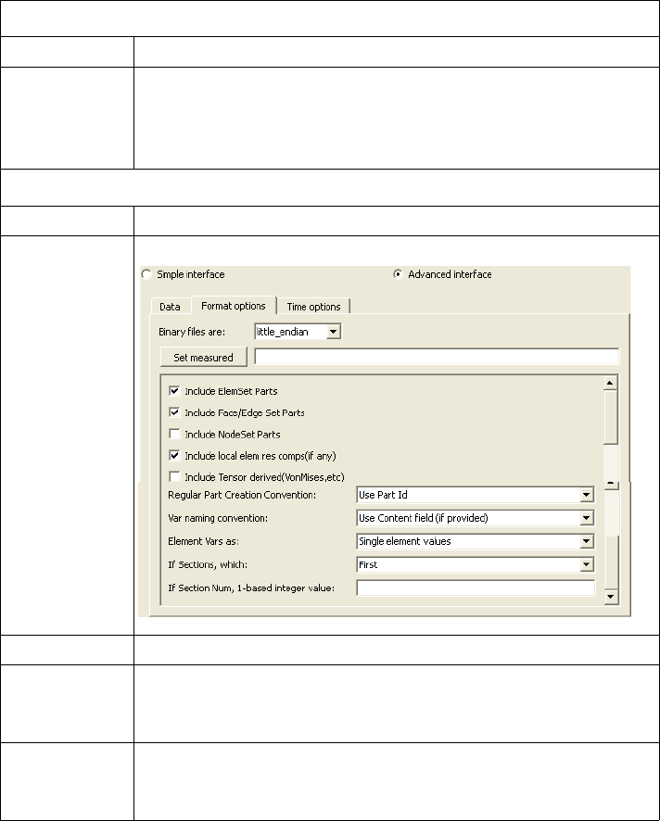Enable Include Tensor derived checkbox

coord(174,476)
